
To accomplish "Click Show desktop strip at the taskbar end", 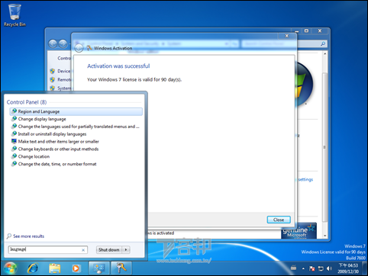I will 365,268.
